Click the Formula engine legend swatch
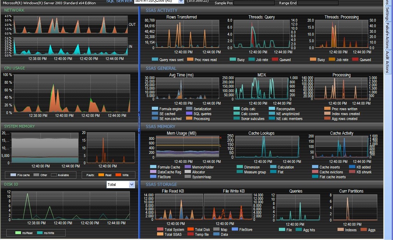Viewport: 393px width, 240px height. pyautogui.click(x=155, y=109)
